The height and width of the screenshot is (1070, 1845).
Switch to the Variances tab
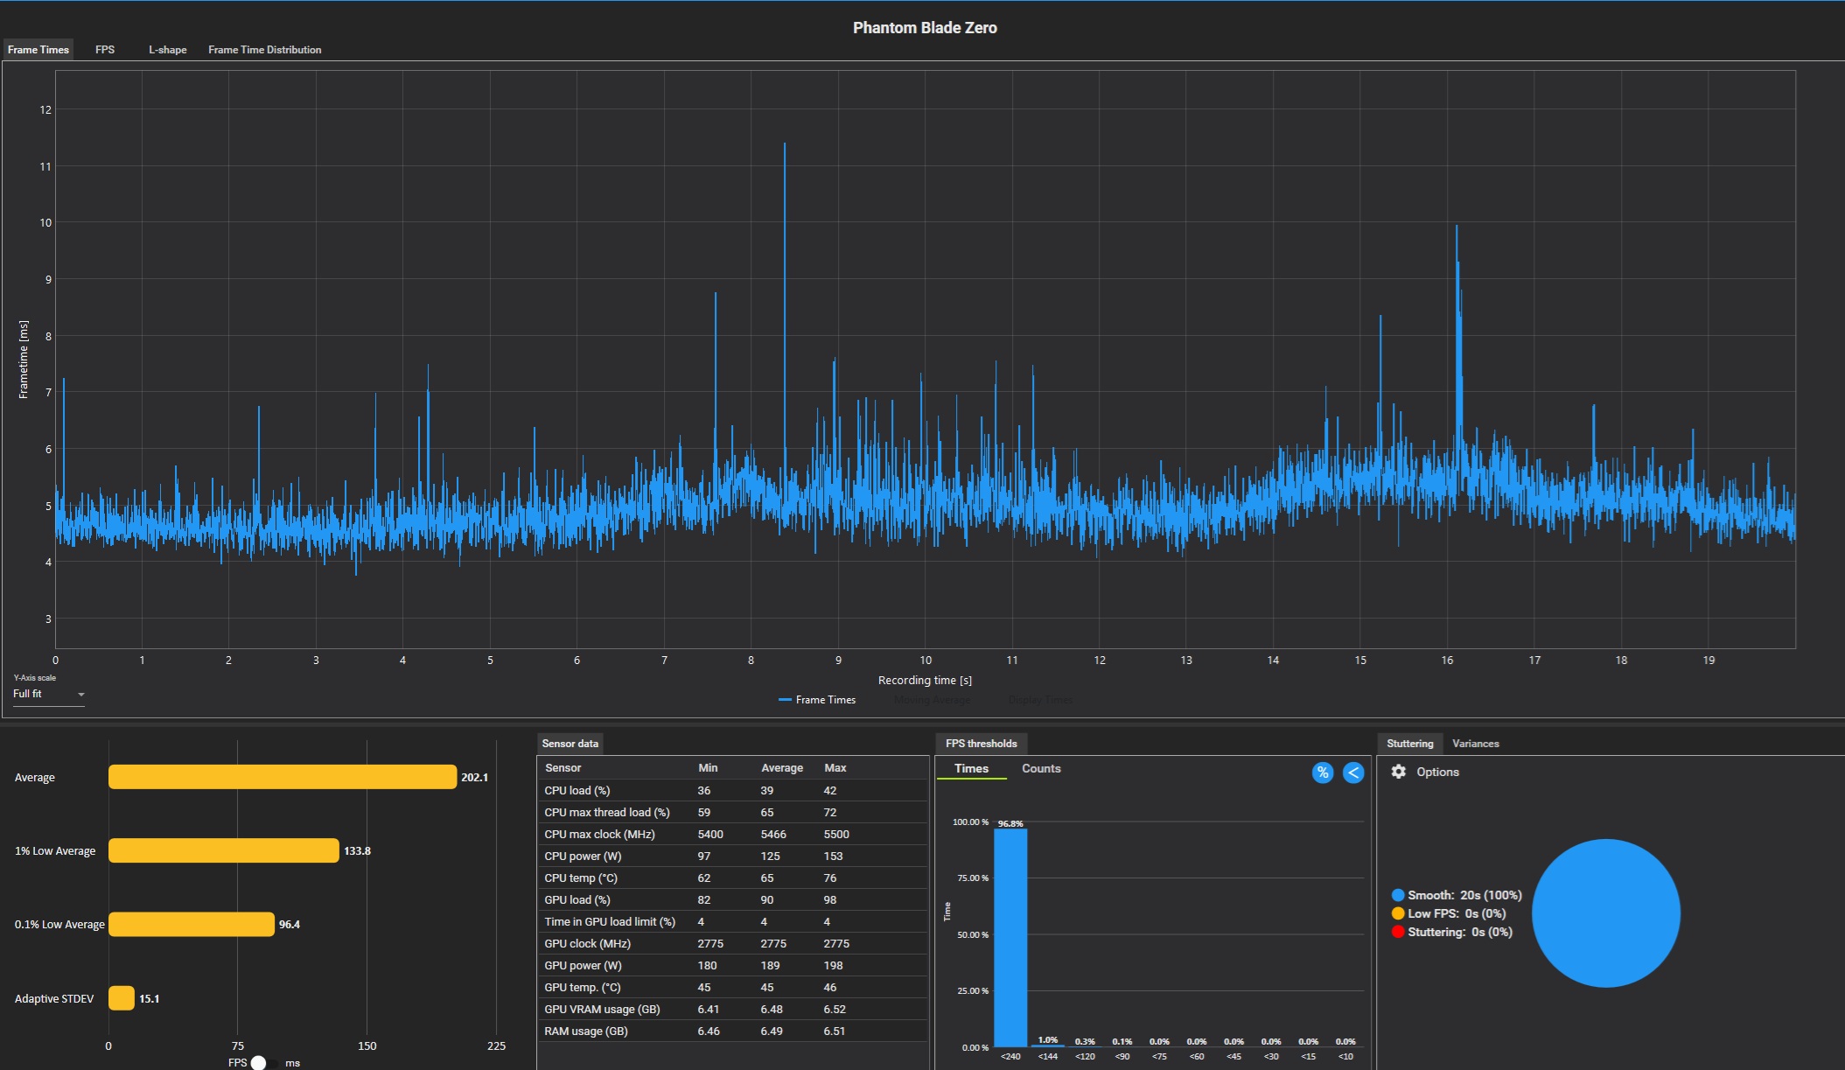point(1475,744)
